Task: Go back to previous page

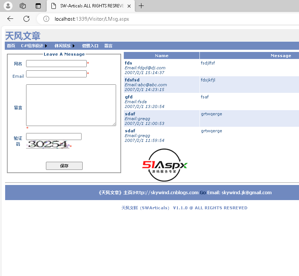Action: coord(10,19)
